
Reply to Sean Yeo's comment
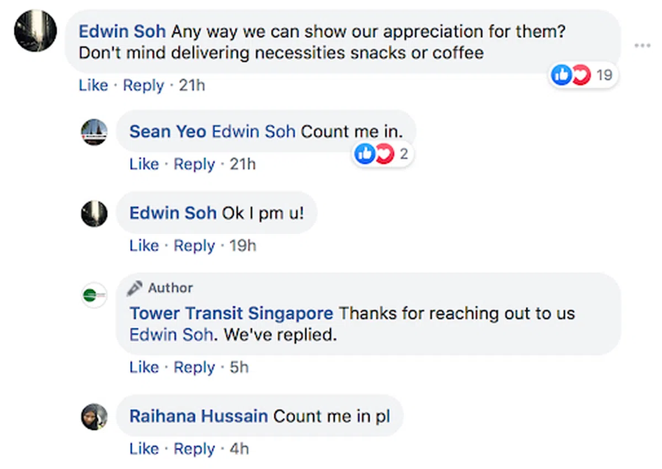click(194, 164)
